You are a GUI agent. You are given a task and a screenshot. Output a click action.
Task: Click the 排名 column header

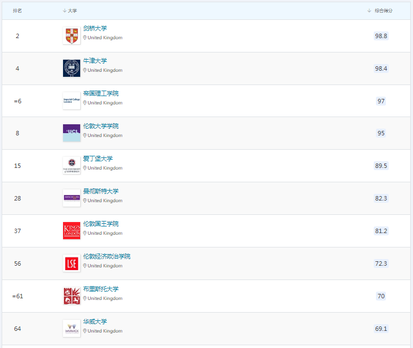coord(17,10)
